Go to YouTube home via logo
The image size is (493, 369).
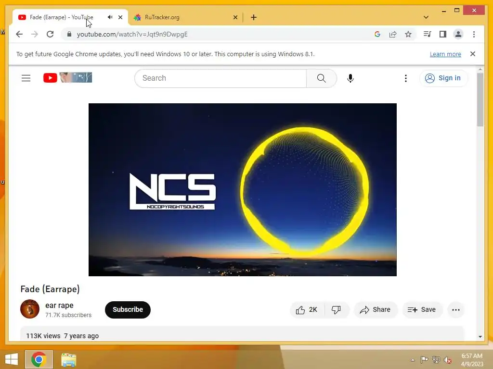point(67,77)
